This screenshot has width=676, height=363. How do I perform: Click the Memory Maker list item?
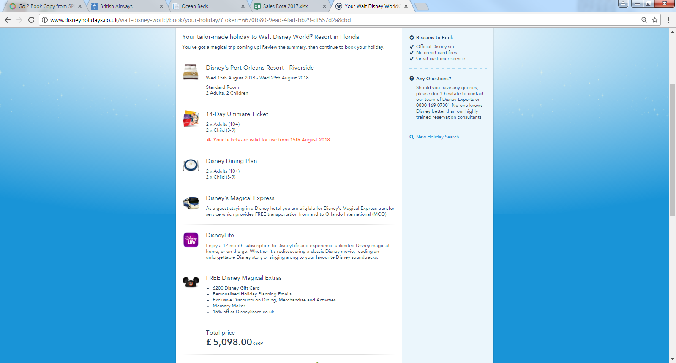229,306
